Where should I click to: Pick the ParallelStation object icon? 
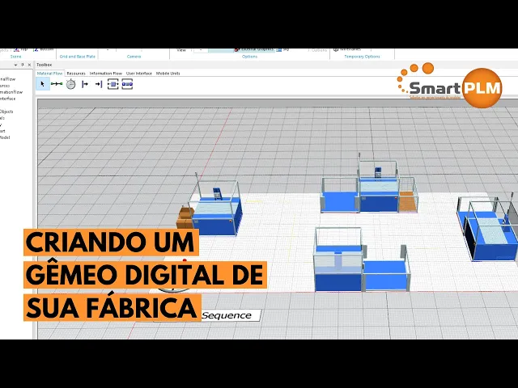pos(127,84)
